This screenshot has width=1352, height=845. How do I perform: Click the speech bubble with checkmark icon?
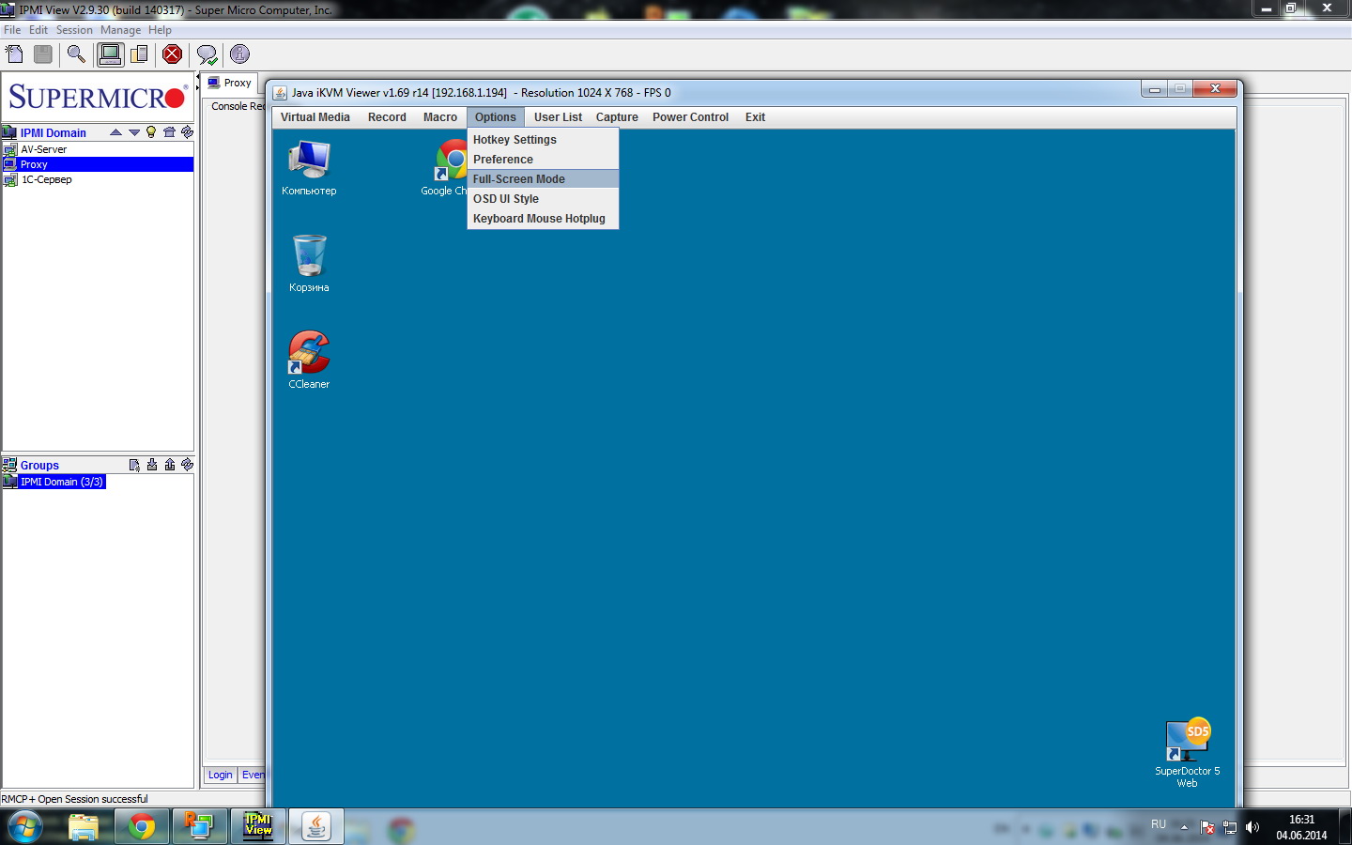[207, 54]
